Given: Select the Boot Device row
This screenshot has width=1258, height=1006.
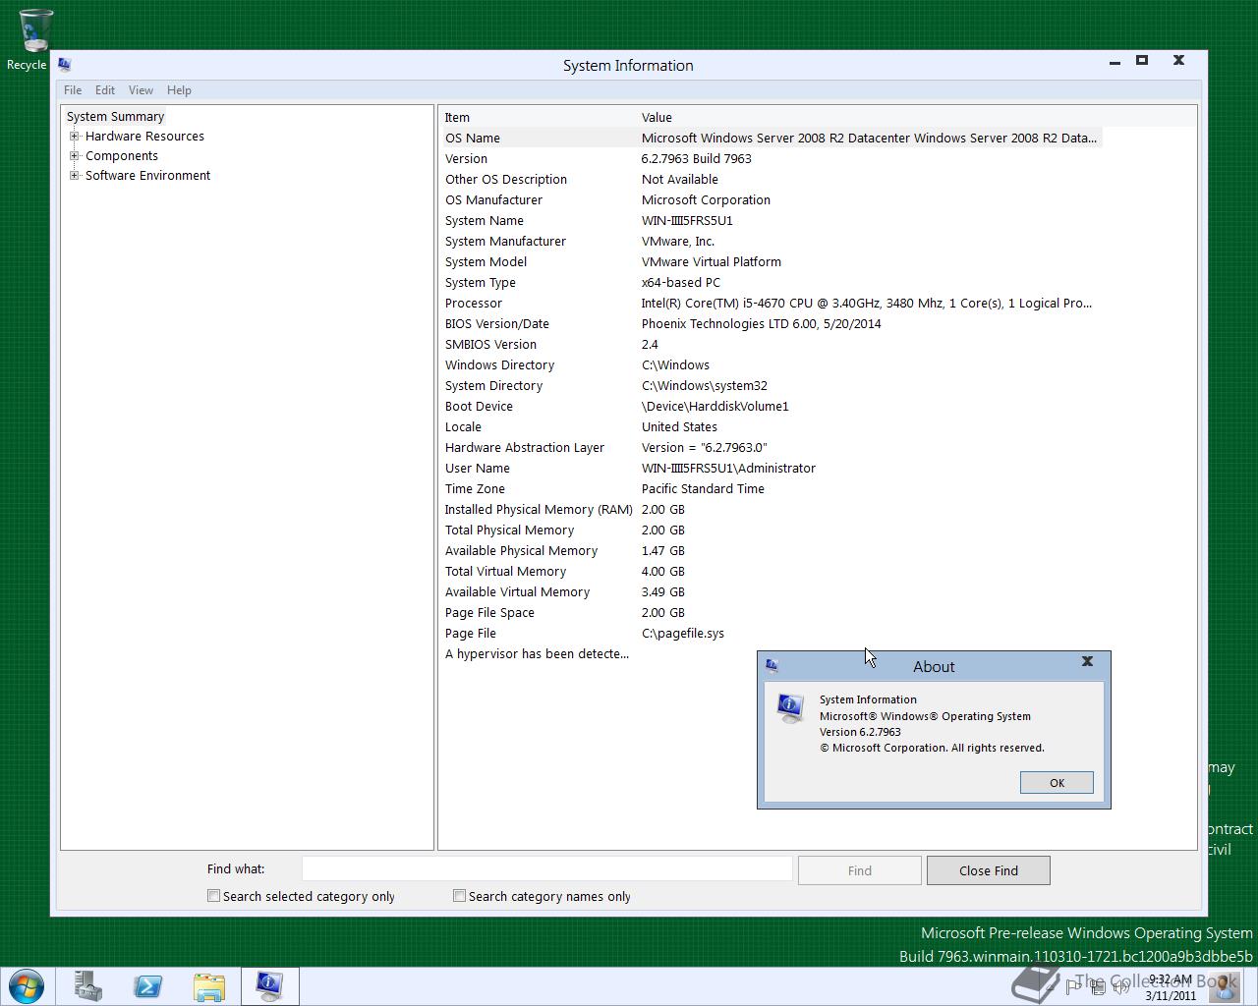Looking at the screenshot, I should 772,407.
